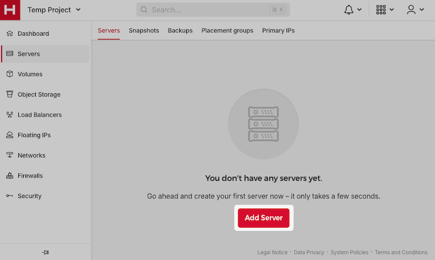This screenshot has height=260, width=435.
Task: Click the user account icon
Action: click(x=411, y=10)
